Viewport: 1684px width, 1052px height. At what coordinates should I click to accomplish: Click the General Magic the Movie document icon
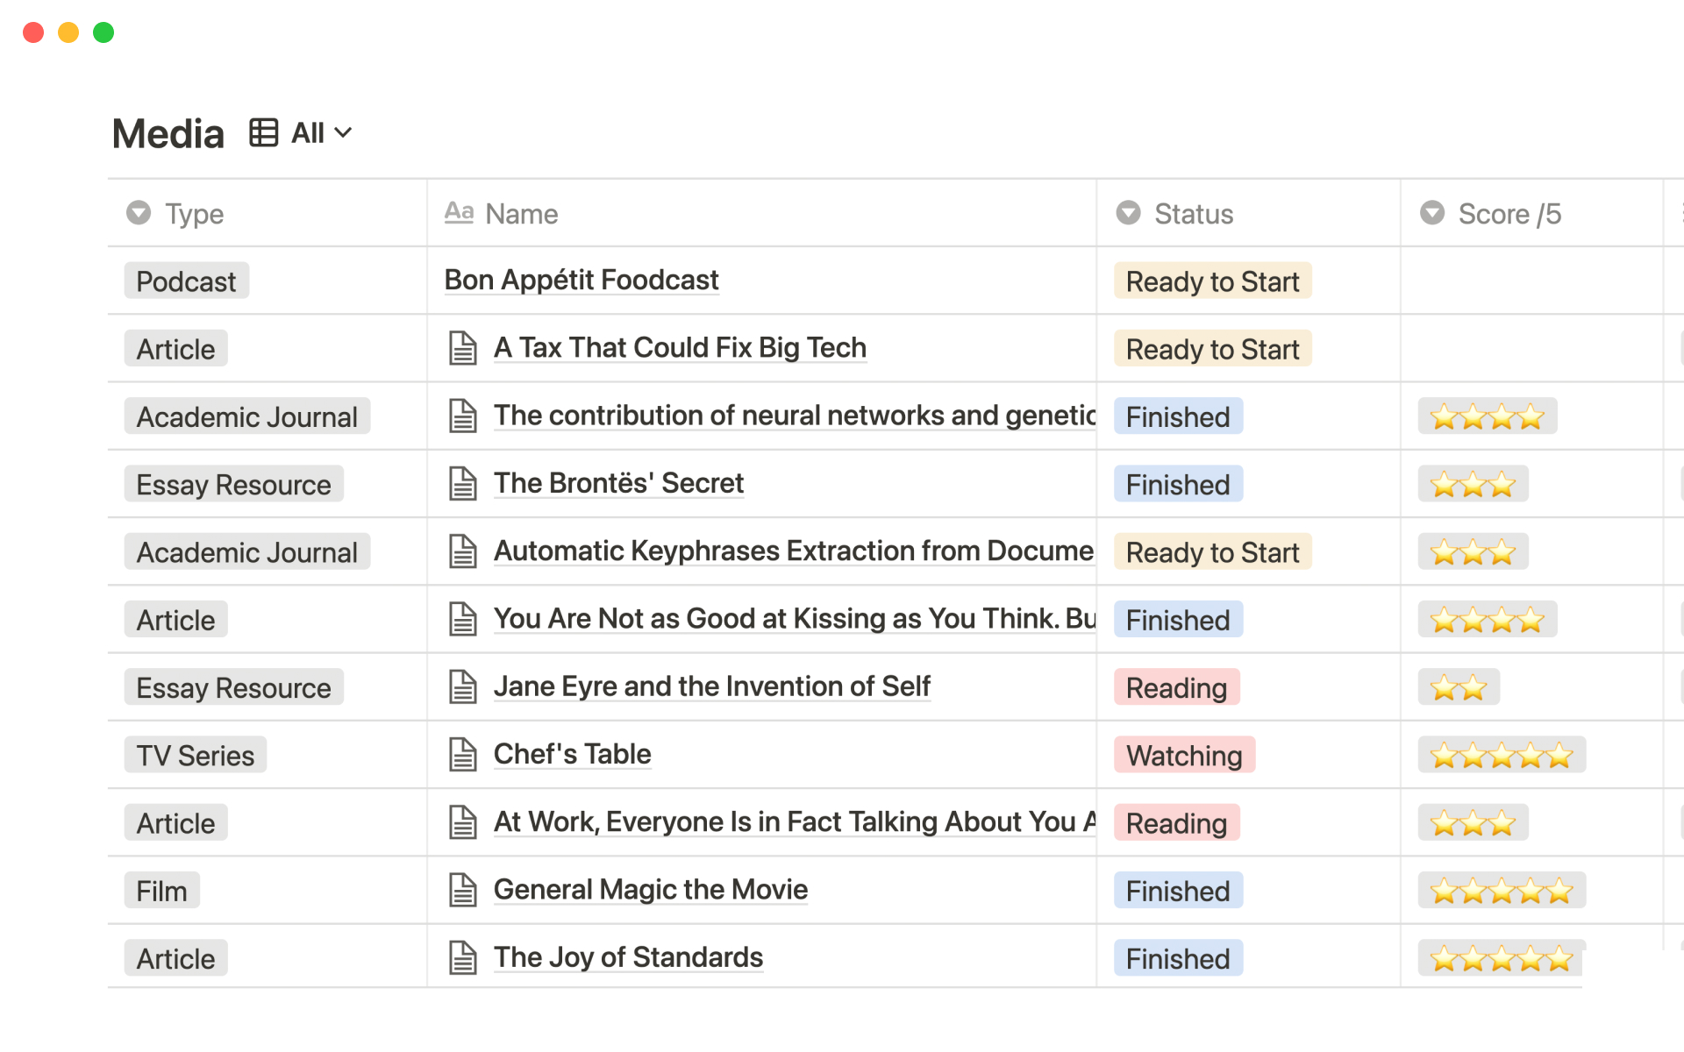pyautogui.click(x=463, y=890)
